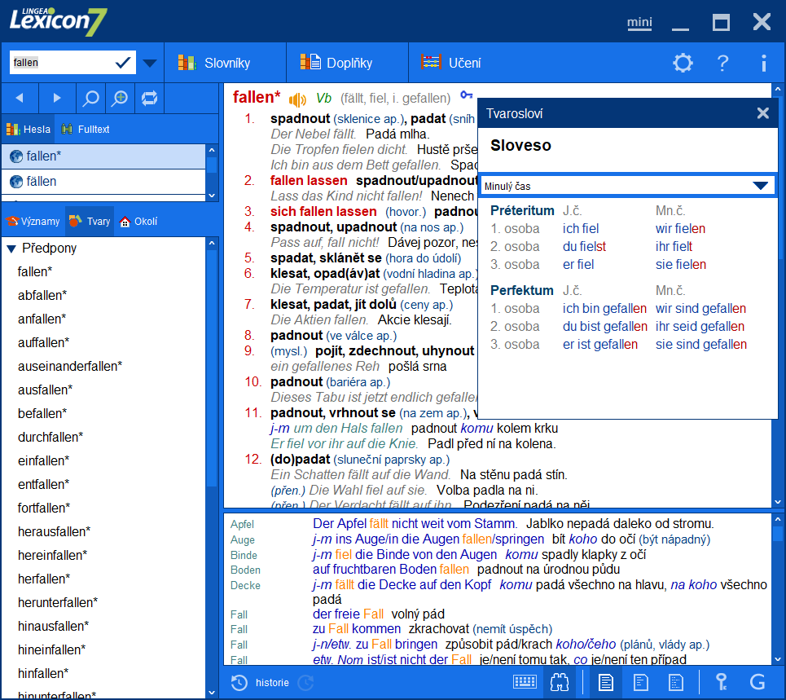This screenshot has width=786, height=700.
Task: Open the on-screen keyboard icon
Action: click(525, 683)
